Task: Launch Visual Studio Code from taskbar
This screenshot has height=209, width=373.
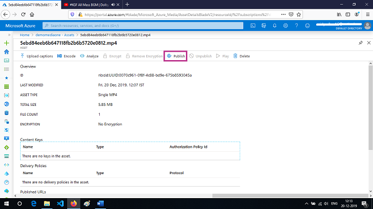Action: (x=60, y=203)
